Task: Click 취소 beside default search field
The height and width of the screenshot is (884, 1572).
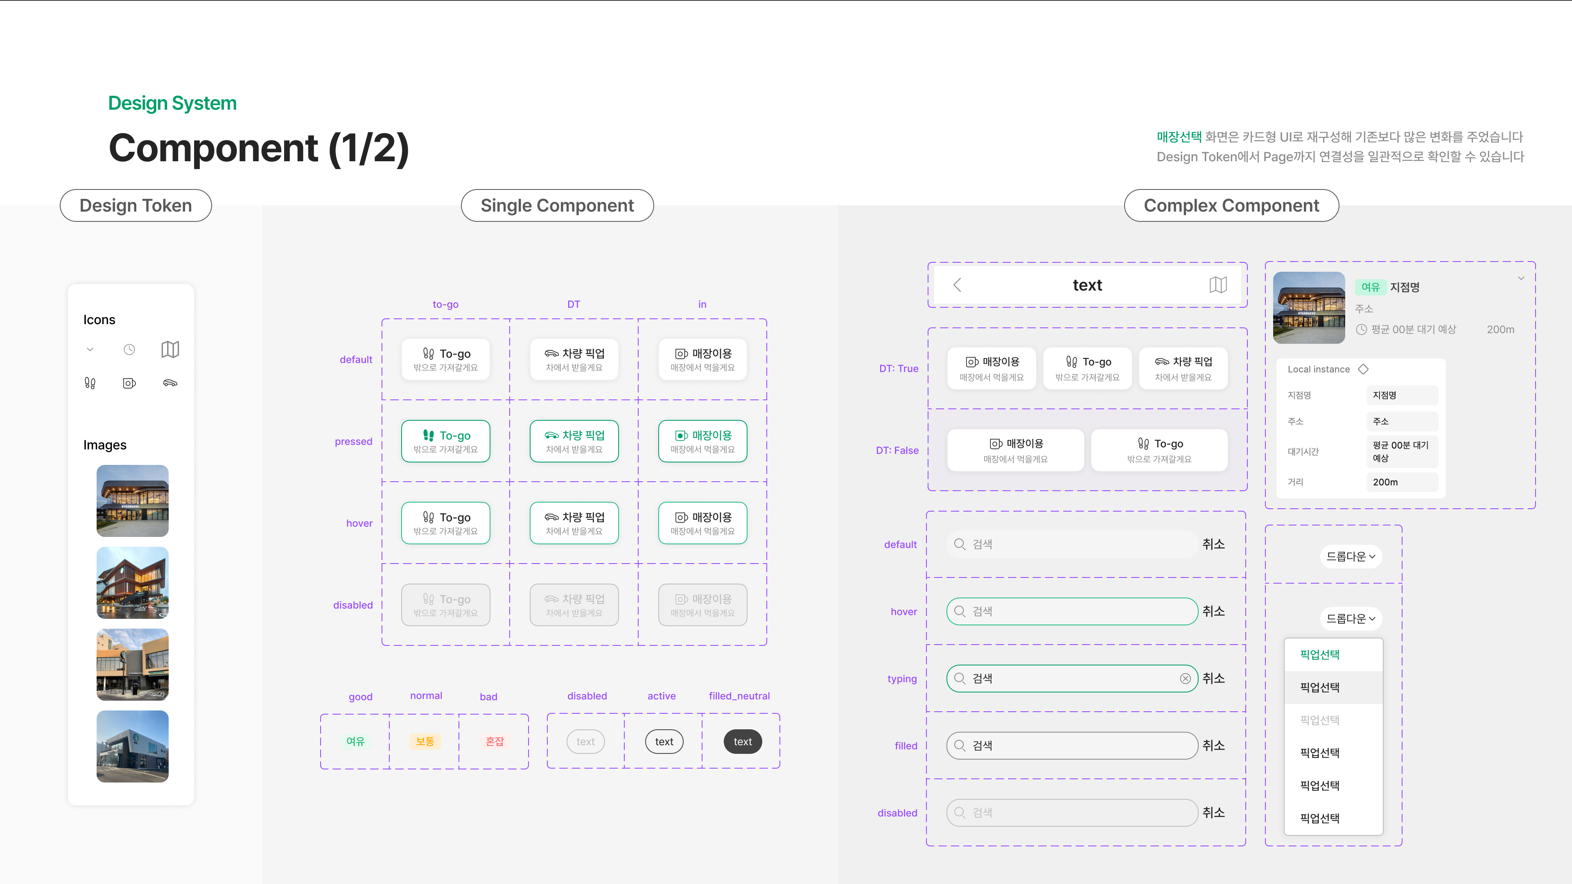Action: click(1213, 544)
